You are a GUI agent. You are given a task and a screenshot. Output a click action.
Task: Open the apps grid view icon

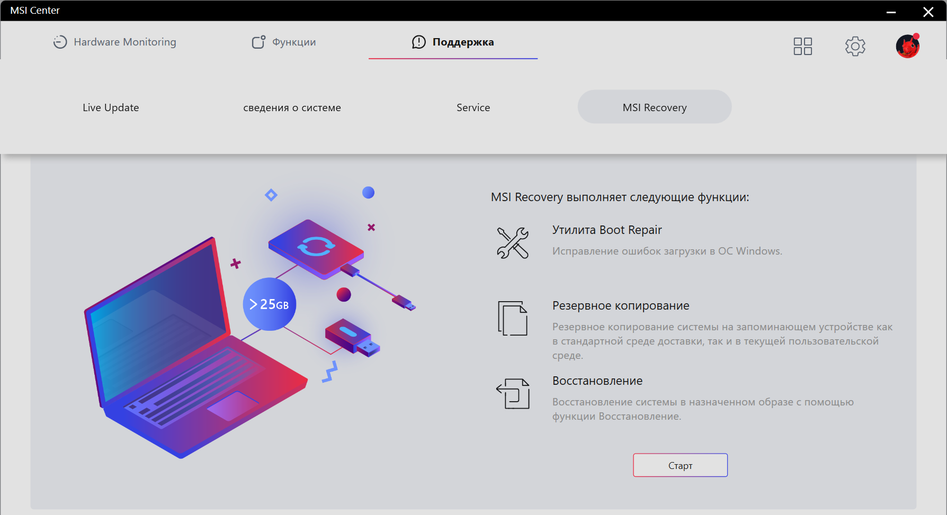[802, 46]
